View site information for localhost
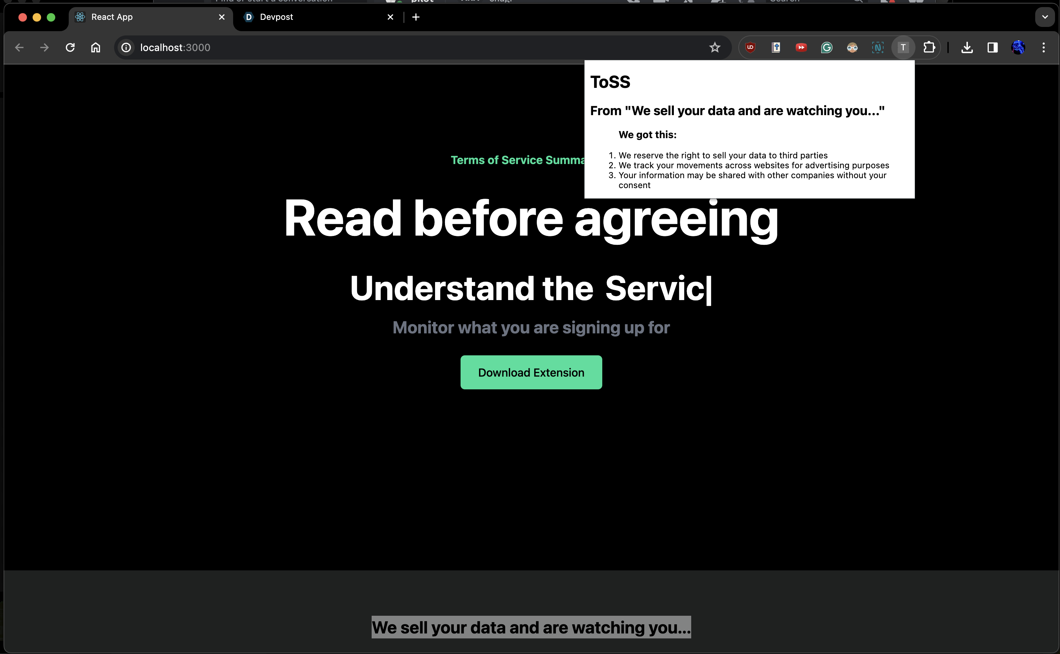Viewport: 1060px width, 654px height. [x=126, y=47]
